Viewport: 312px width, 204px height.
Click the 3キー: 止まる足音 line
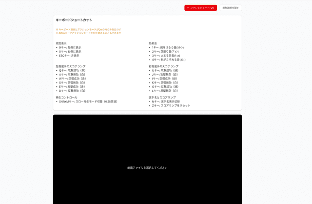(x=166, y=56)
